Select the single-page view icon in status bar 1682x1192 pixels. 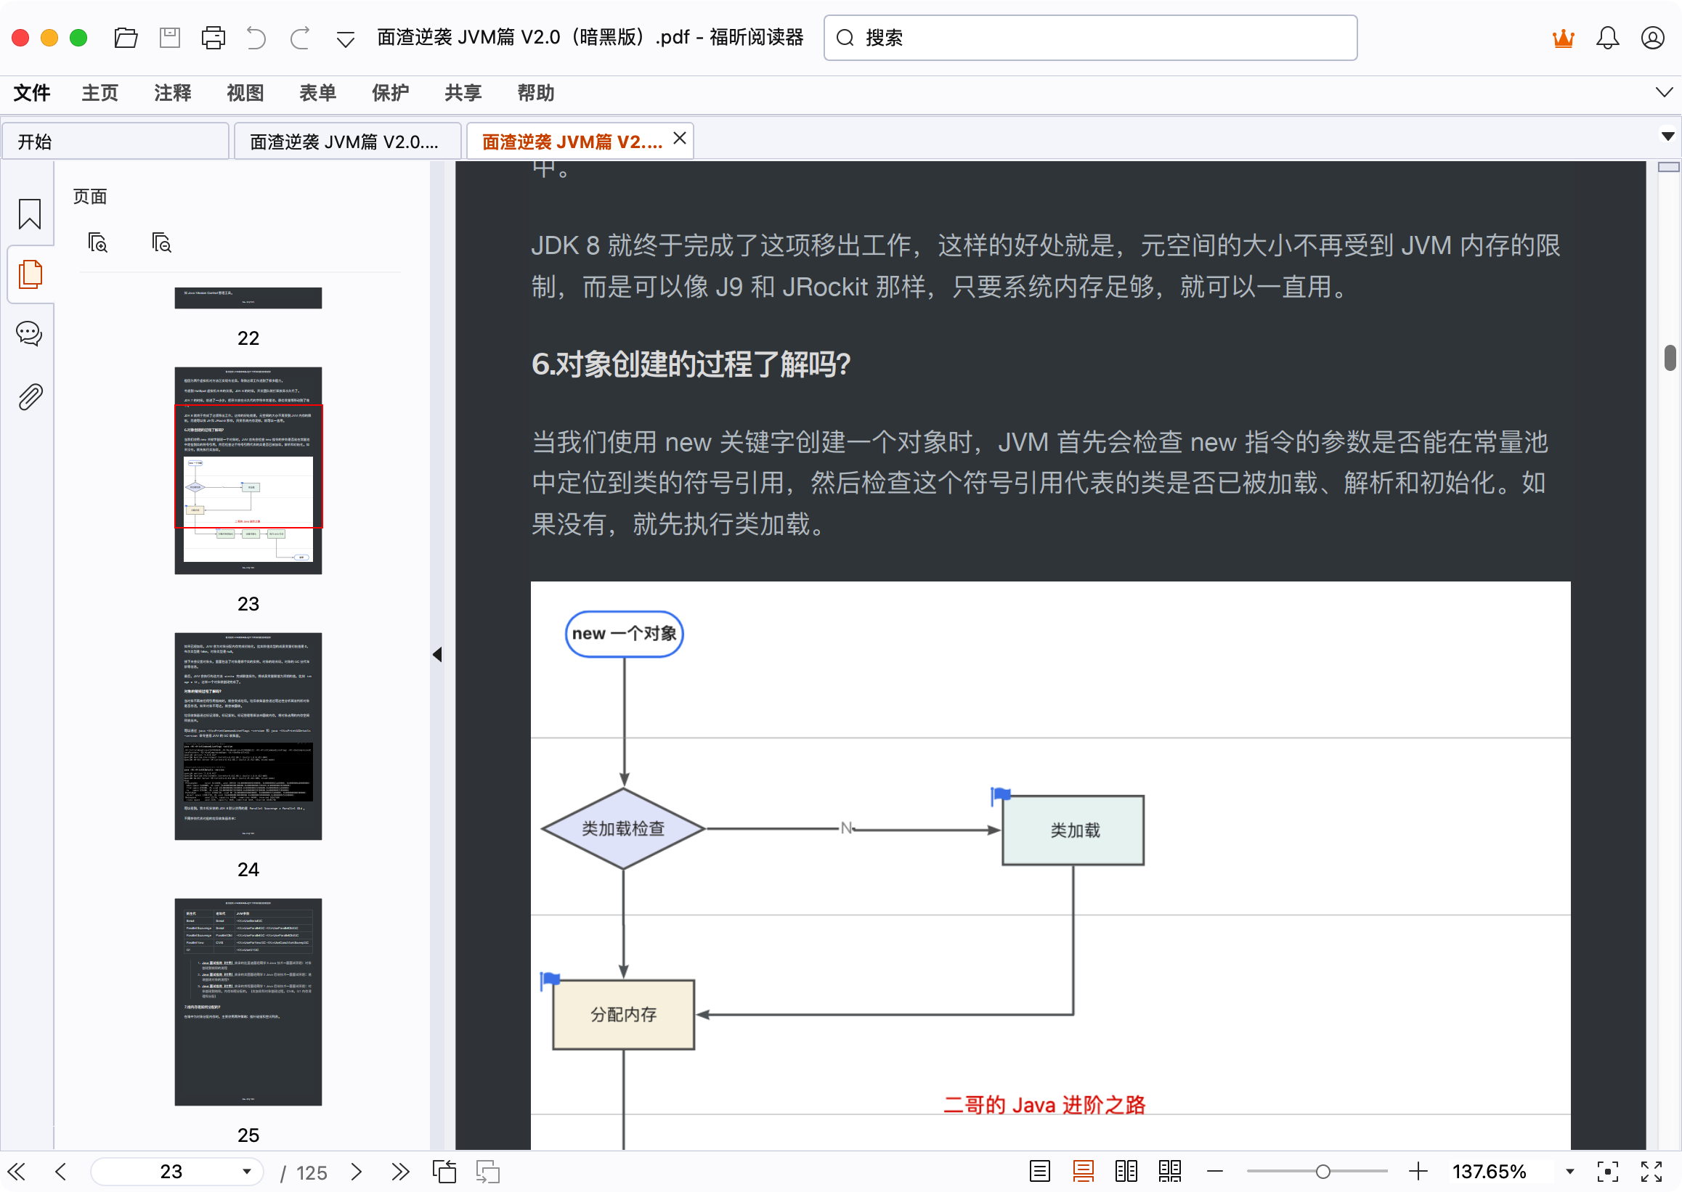[1039, 1172]
